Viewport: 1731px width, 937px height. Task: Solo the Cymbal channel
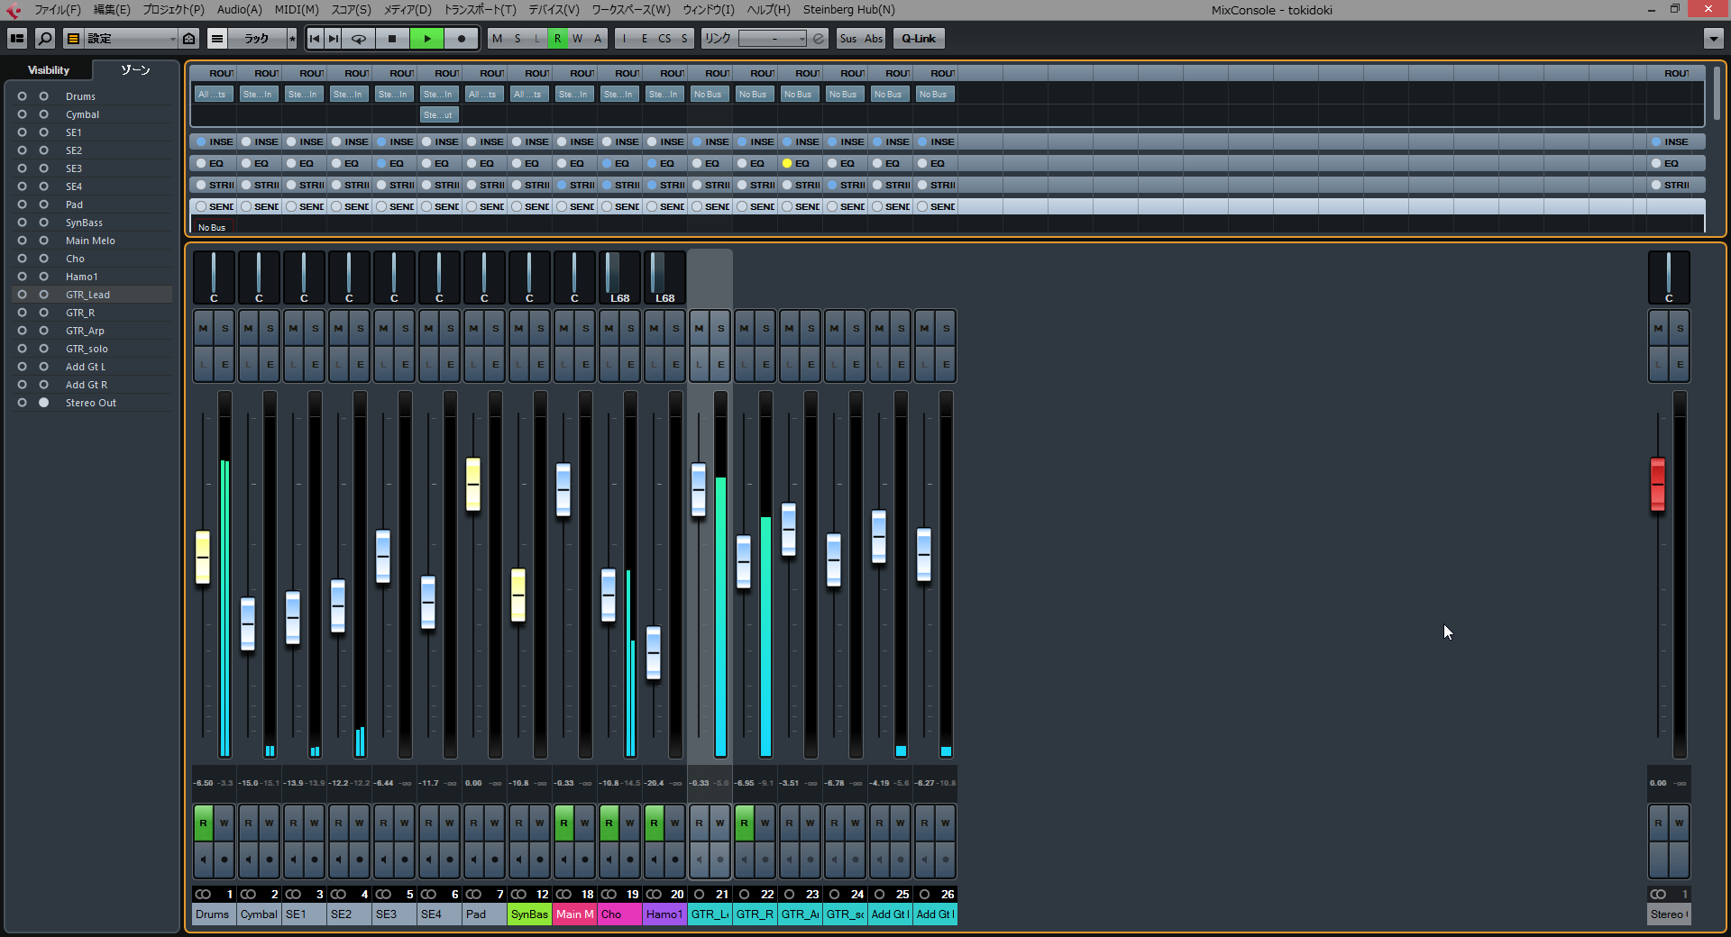point(270,328)
